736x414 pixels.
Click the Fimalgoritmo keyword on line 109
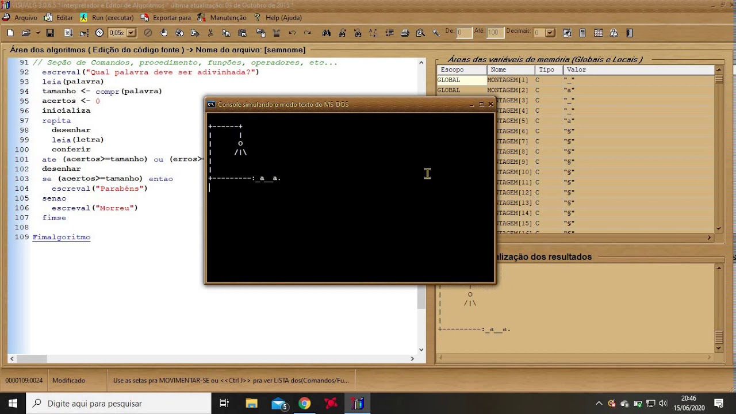coord(62,237)
